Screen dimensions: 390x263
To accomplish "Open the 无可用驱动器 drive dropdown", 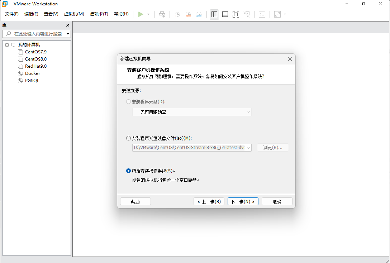I will pyautogui.click(x=192, y=112).
